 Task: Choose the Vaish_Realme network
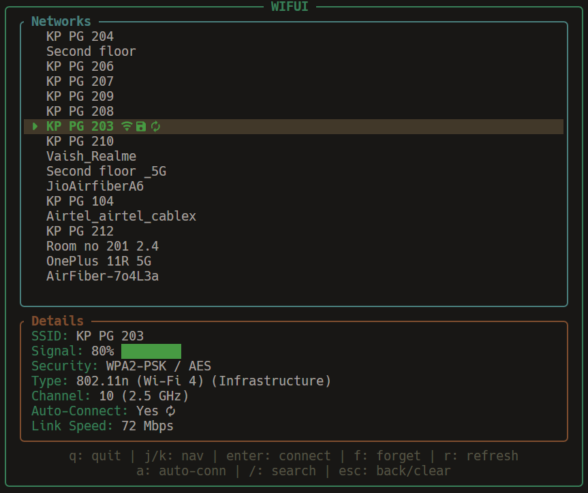(x=91, y=157)
